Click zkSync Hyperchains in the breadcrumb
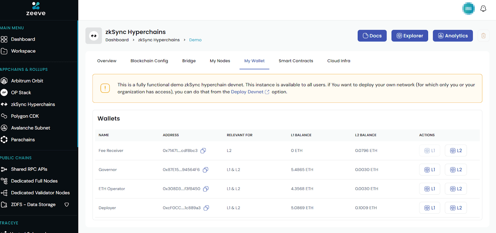This screenshot has width=496, height=233. coord(159,40)
